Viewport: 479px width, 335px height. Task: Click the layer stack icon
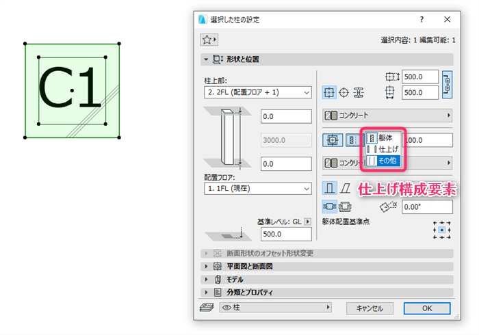[x=207, y=308]
